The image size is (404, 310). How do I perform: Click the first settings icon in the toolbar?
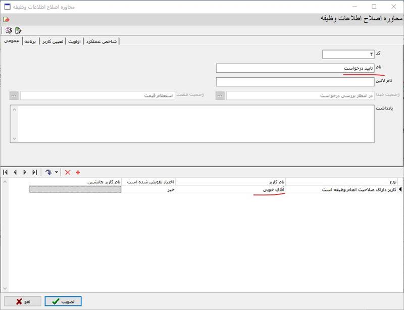click(9, 31)
